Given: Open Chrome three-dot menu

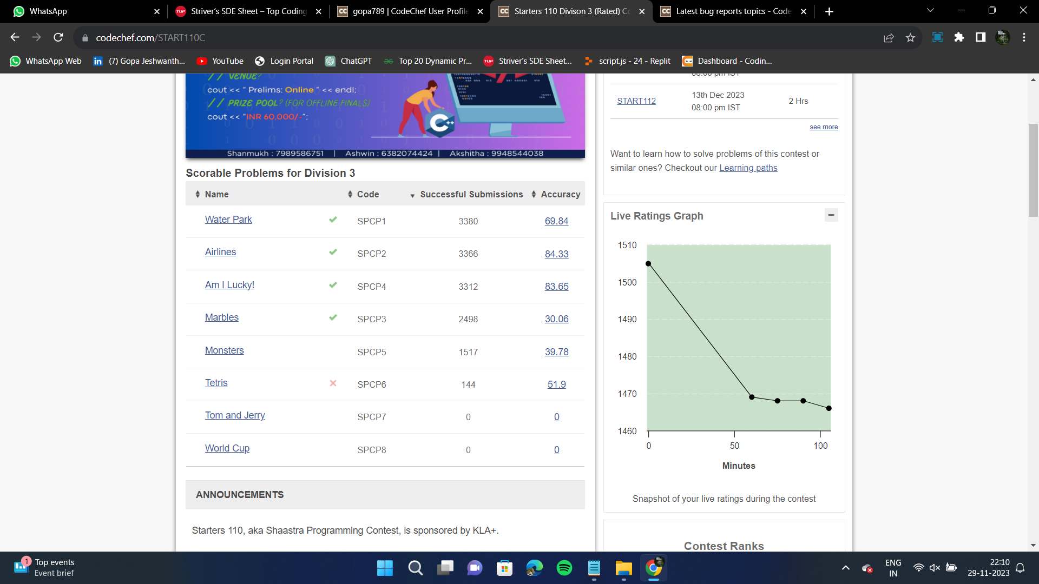Looking at the screenshot, I should click(1024, 37).
